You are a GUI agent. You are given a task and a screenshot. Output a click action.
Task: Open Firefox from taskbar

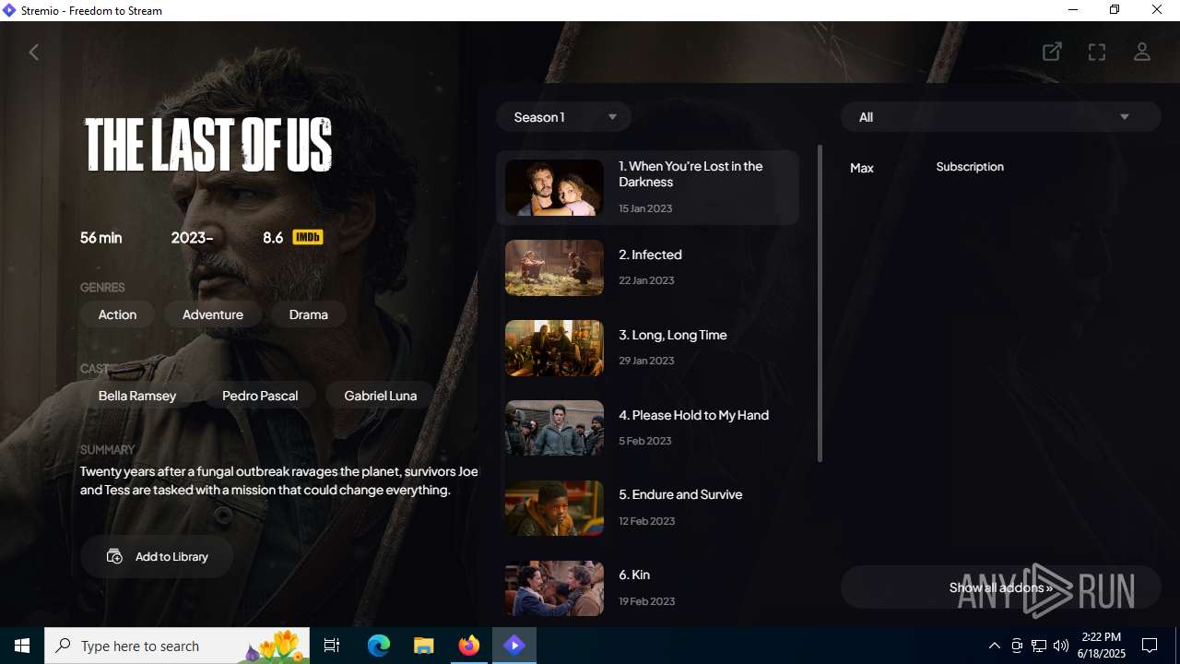tap(469, 646)
